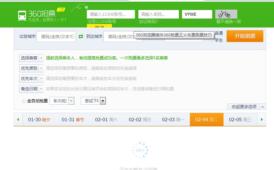The height and width of the screenshot is (170, 274).
Task: Expand the 优先席别 dropdown
Action: 41,68
